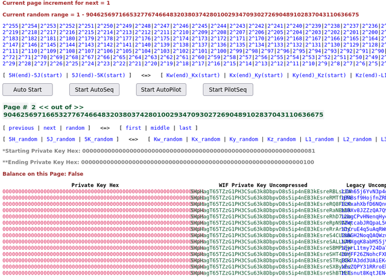This screenshot has width=386, height=277.
Task: Select the 2^111 range link
Action: pyautogui.click(x=10, y=51)
